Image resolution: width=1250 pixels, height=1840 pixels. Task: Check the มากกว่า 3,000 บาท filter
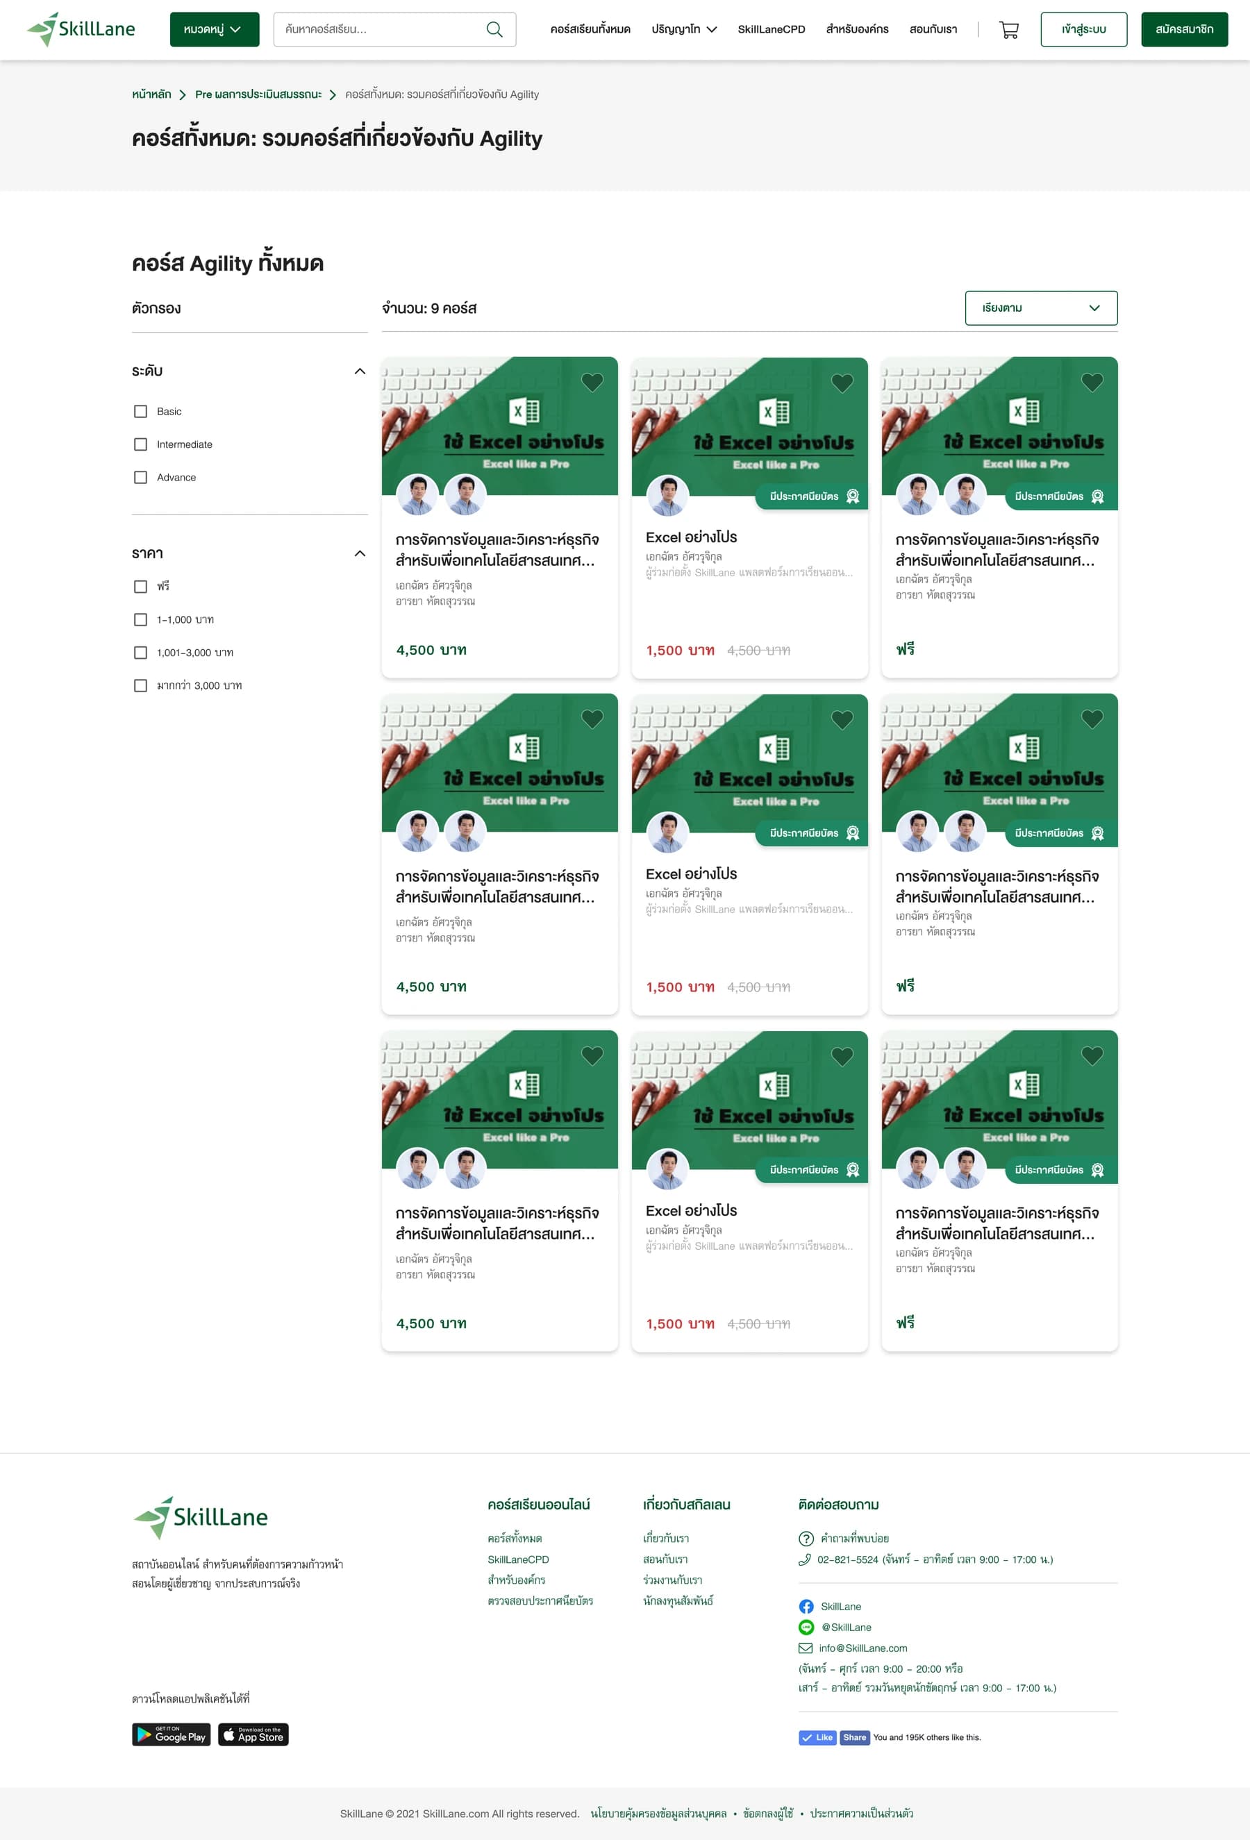[140, 685]
